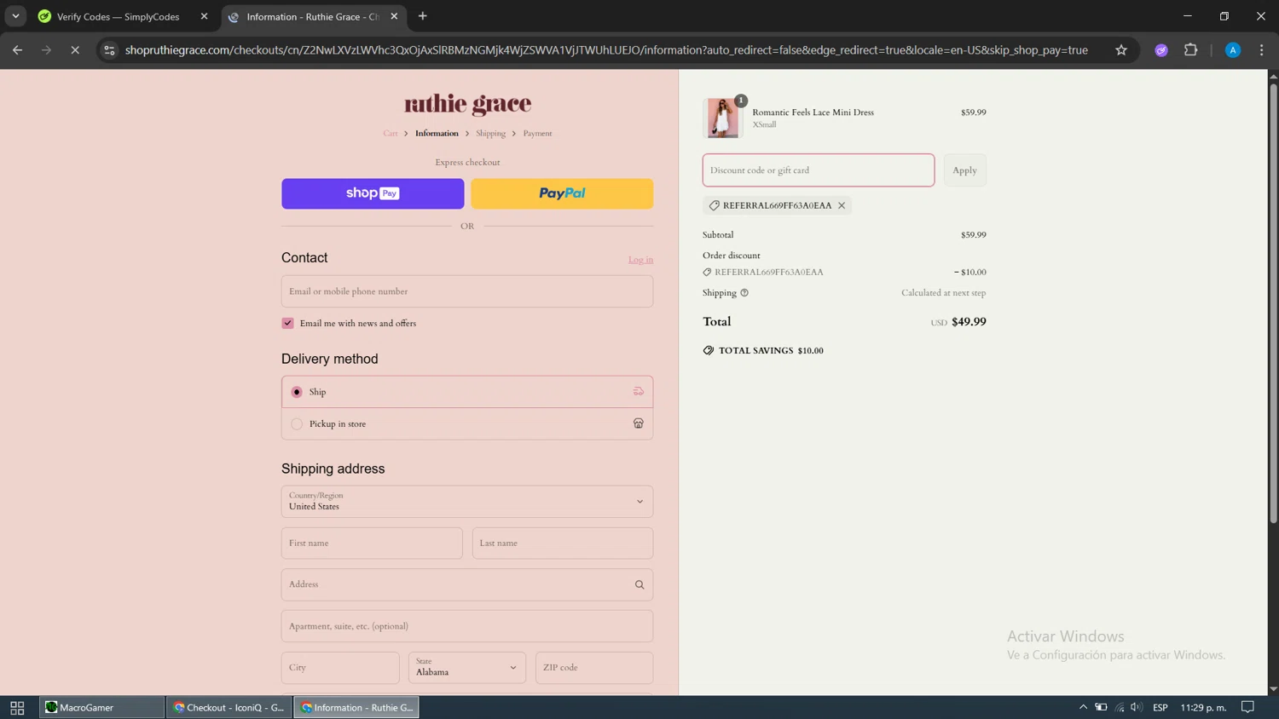
Task: Click the ruthie grace logo
Action: 467,104
